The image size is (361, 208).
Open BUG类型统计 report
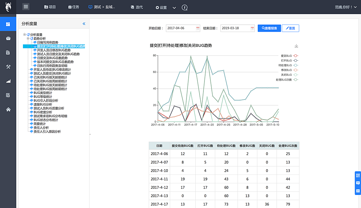click(x=43, y=93)
